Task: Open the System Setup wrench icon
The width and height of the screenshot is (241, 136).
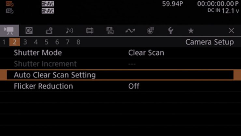Action: pos(170,31)
